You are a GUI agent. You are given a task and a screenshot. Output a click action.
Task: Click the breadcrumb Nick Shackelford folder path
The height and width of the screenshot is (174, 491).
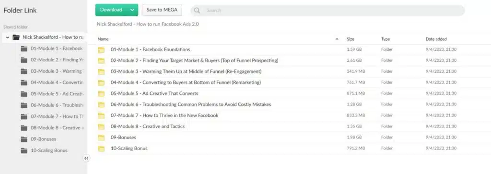(148, 24)
